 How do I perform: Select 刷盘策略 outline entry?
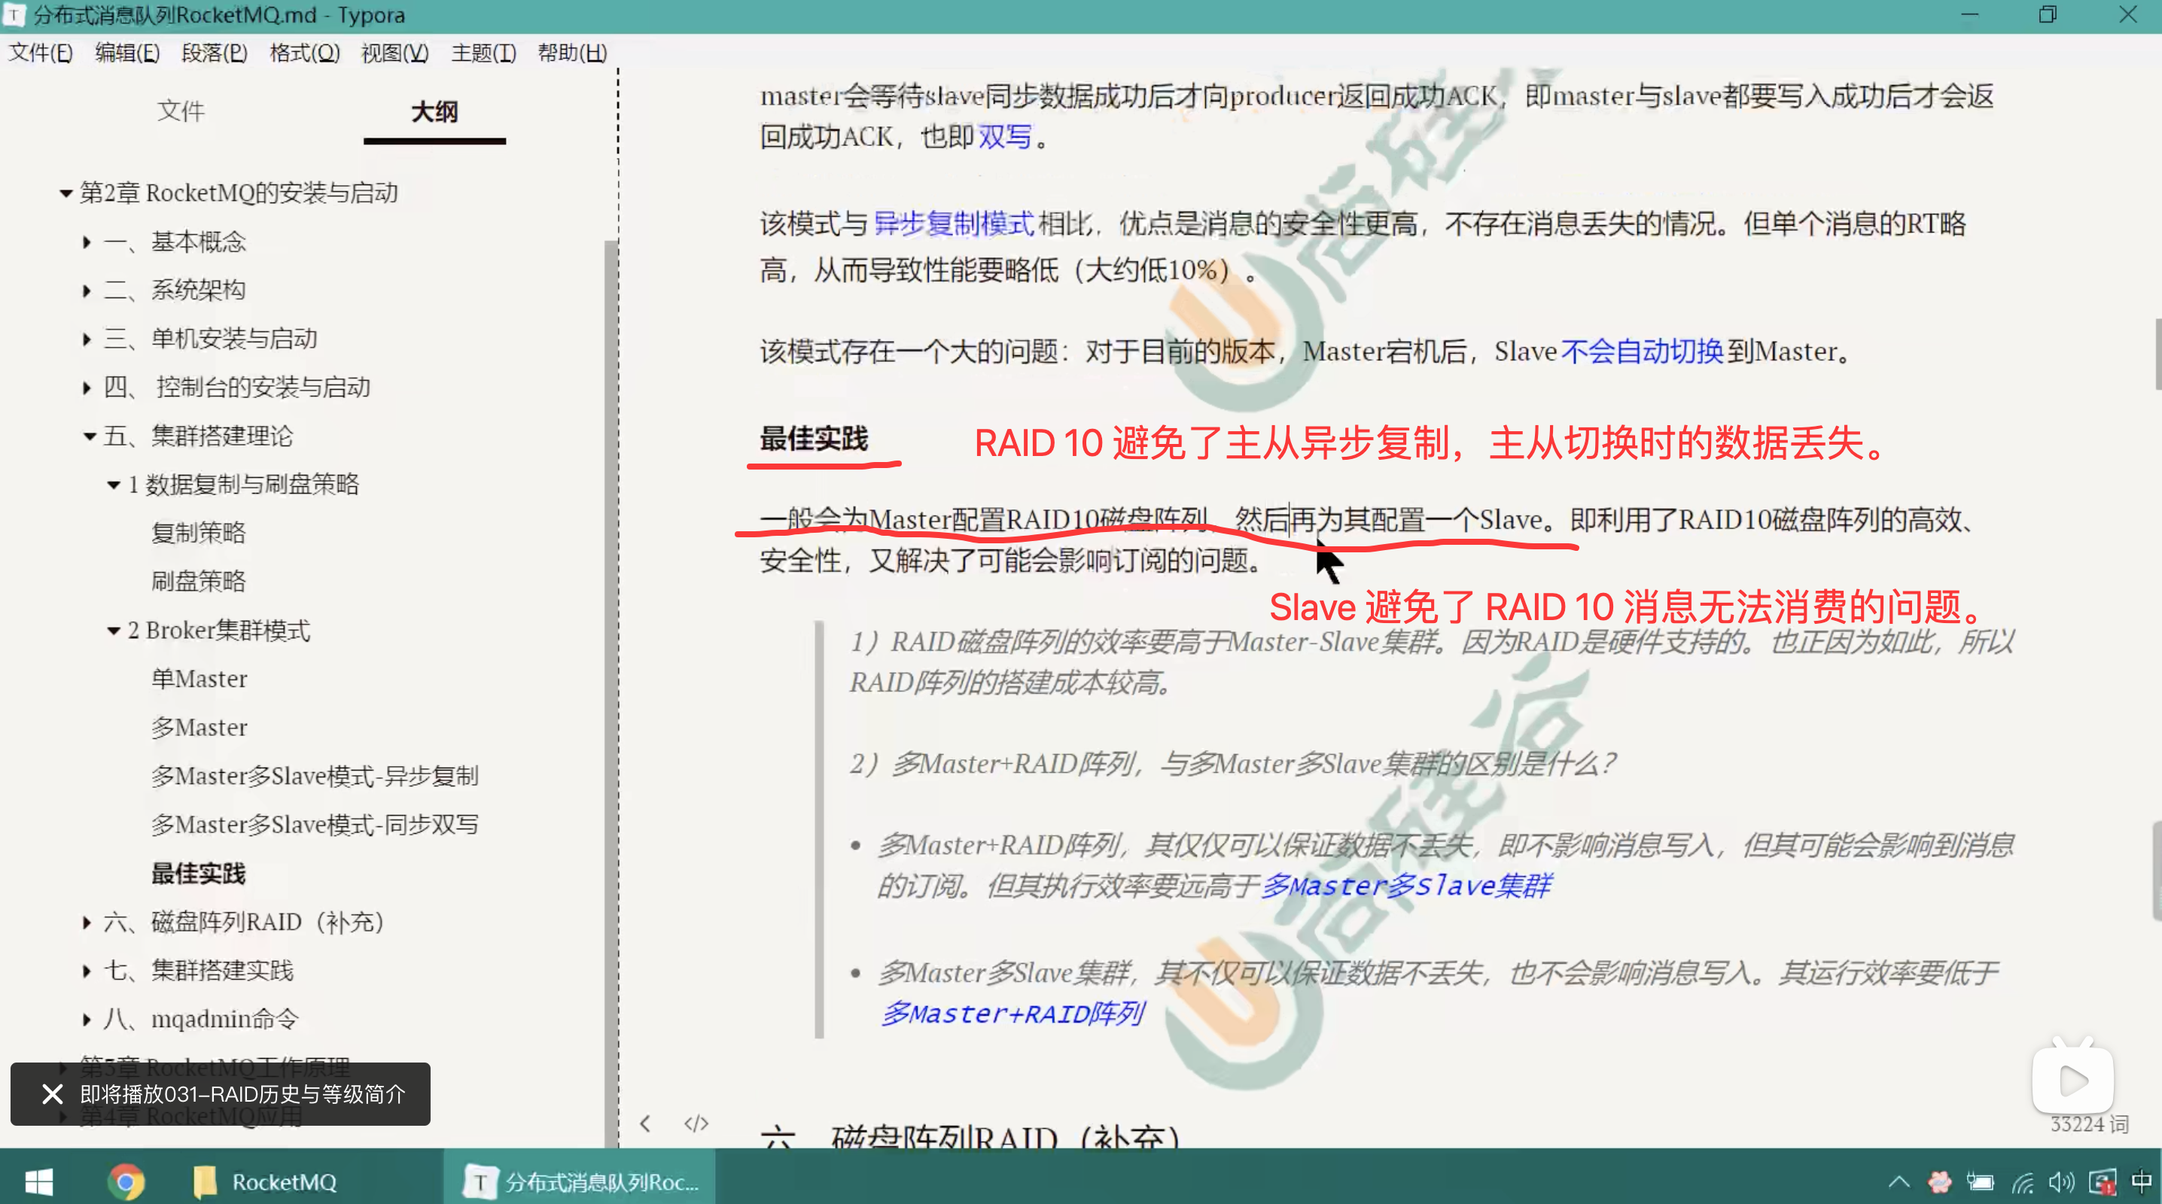coord(198,581)
